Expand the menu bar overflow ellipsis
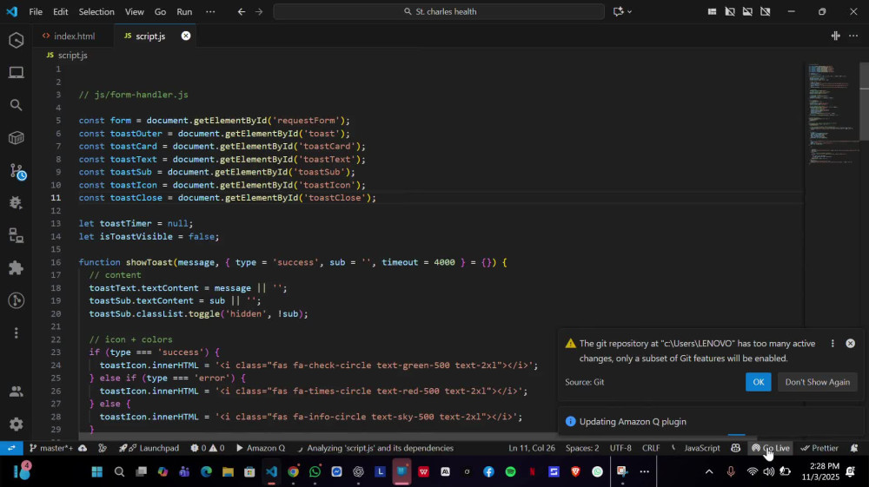 coord(210,11)
